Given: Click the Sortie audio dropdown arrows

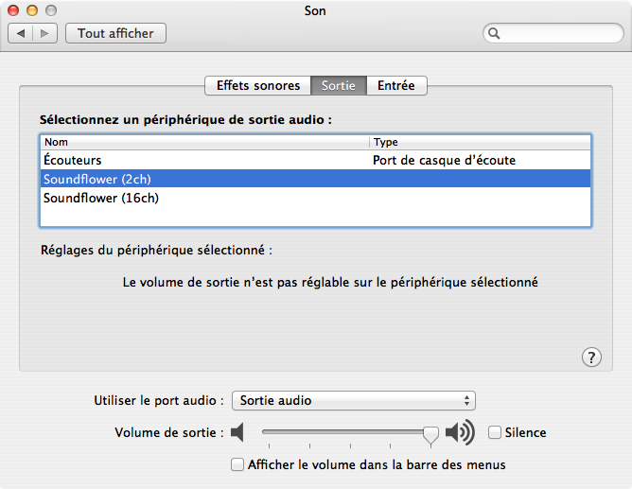Looking at the screenshot, I should pyautogui.click(x=466, y=400).
